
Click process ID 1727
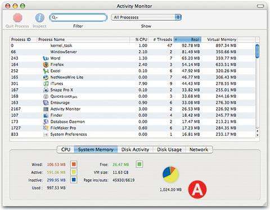pyautogui.click(x=16, y=128)
